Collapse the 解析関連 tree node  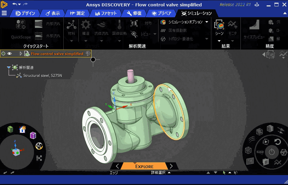(x=8, y=67)
